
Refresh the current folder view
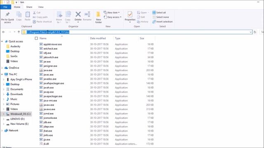point(255,32)
